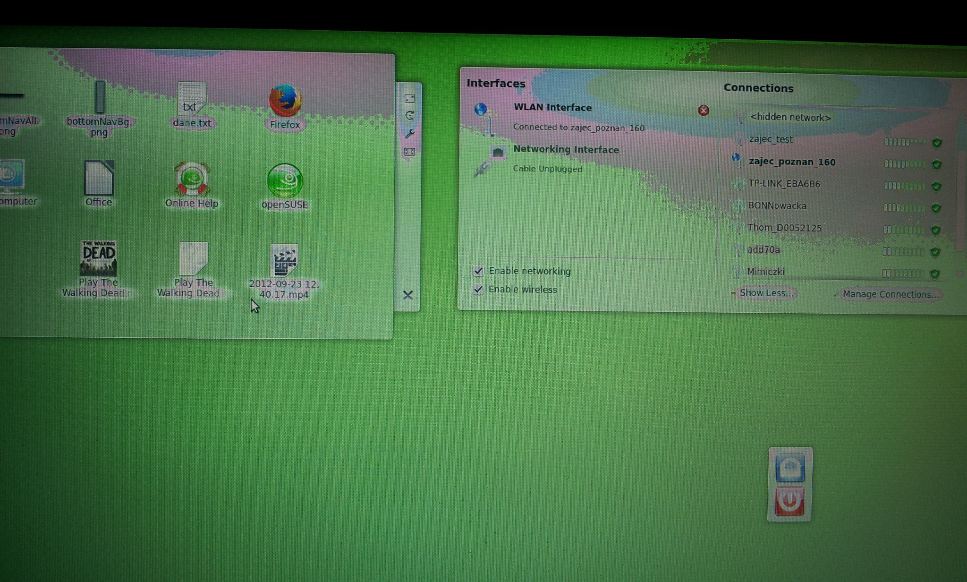Toggle the Enable wireless checkbox
The image size is (967, 582).
478,290
